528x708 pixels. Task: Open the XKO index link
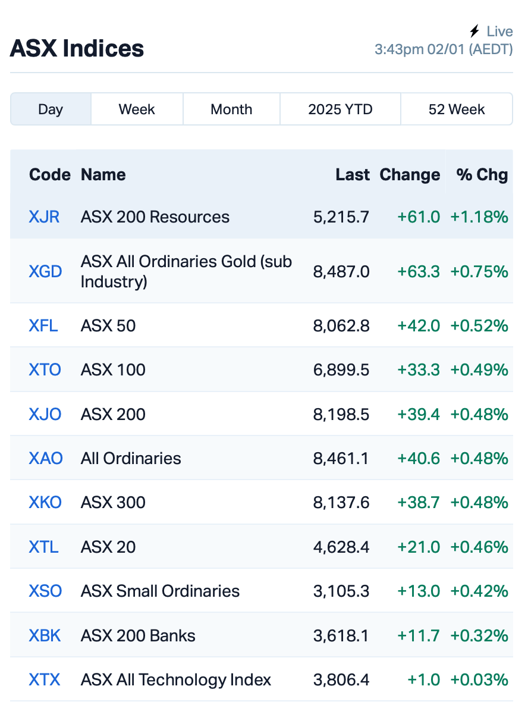pyautogui.click(x=45, y=502)
